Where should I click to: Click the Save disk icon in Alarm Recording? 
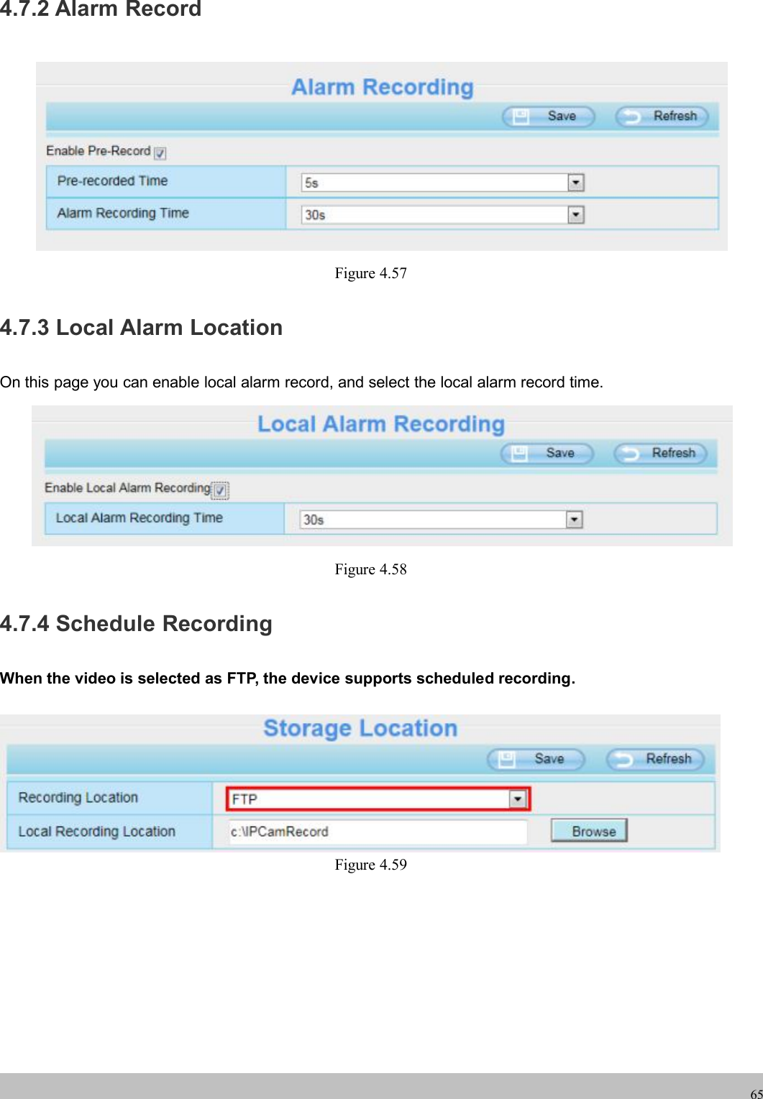[x=523, y=116]
